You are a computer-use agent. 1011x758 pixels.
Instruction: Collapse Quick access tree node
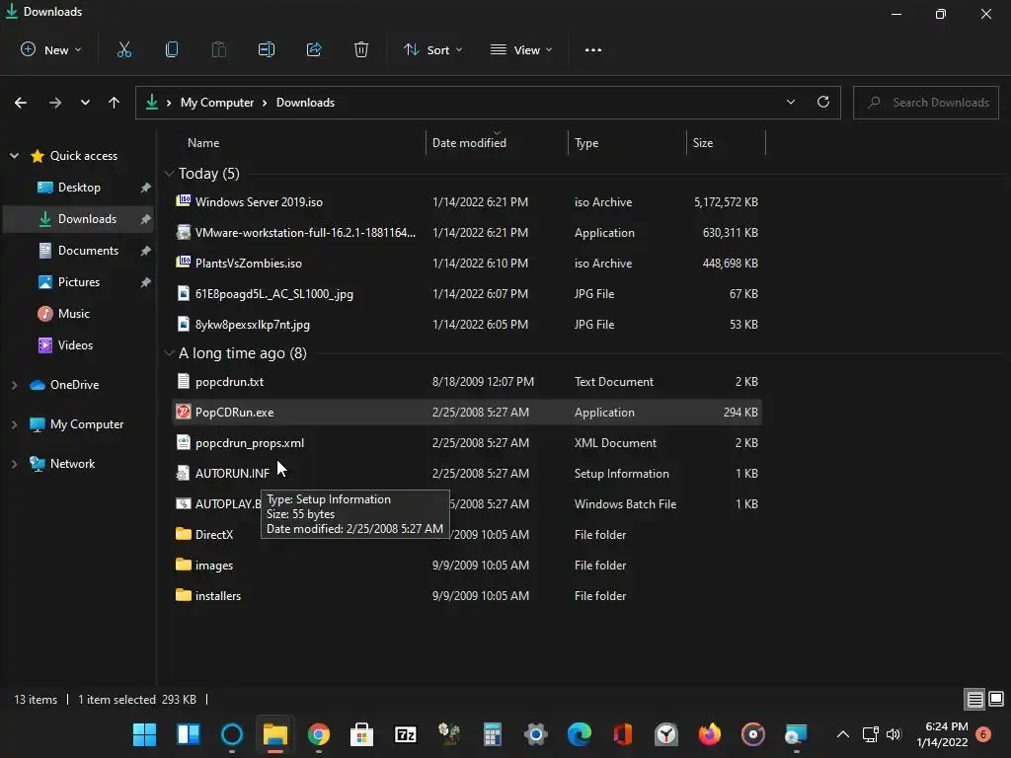(x=14, y=155)
